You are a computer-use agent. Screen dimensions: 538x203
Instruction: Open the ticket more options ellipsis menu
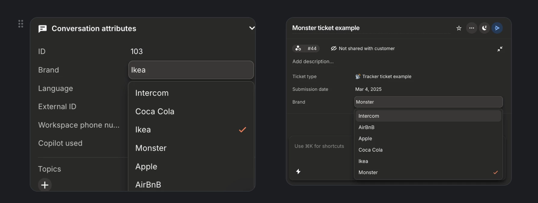pos(472,28)
